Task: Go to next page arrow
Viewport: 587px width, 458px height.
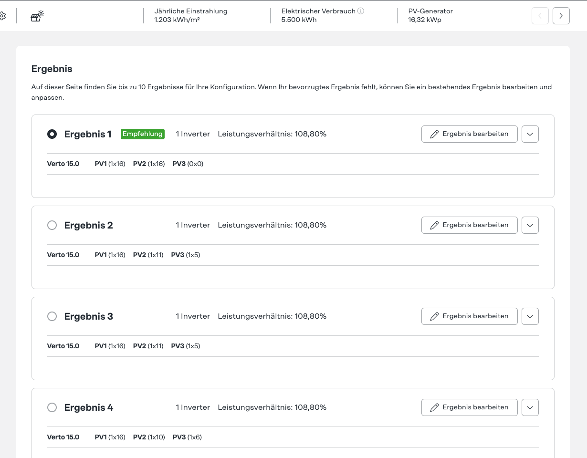Action: coord(561,16)
